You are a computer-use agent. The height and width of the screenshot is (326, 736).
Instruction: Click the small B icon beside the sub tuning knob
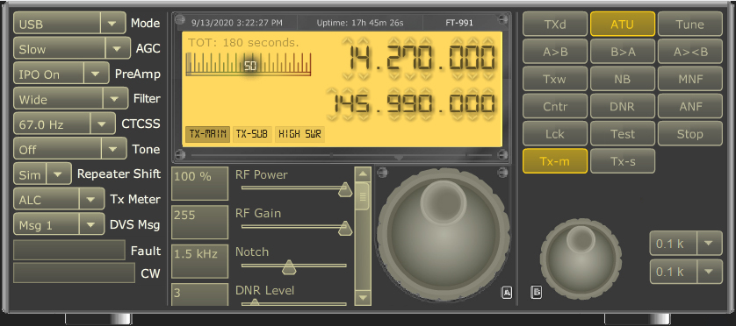point(536,293)
